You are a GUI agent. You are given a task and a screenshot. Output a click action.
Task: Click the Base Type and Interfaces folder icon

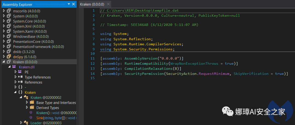[x=32, y=103]
